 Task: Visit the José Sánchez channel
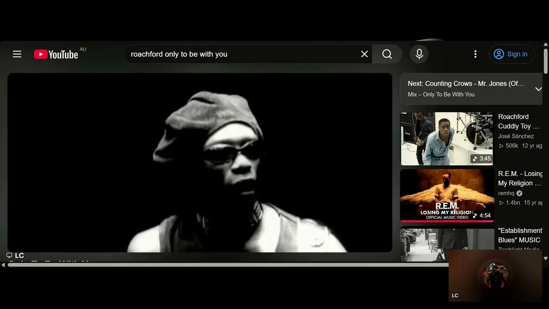click(516, 136)
